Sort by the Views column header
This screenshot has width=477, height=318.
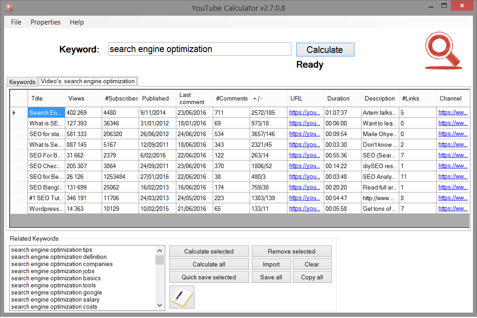point(83,98)
